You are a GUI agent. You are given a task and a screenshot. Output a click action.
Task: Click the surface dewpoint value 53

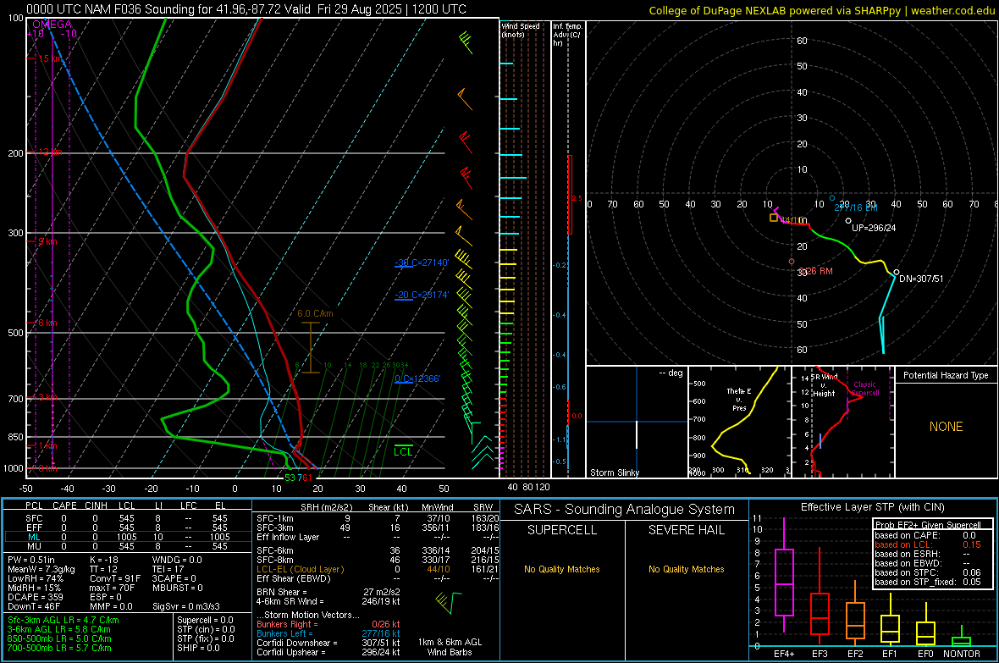[290, 478]
